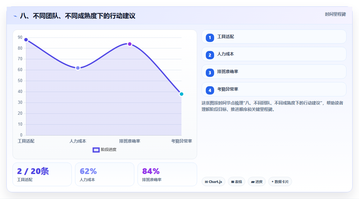Open the 排班准确率 milestone row
Image resolution: width=359 pixels, height=199 pixels.
[274, 72]
